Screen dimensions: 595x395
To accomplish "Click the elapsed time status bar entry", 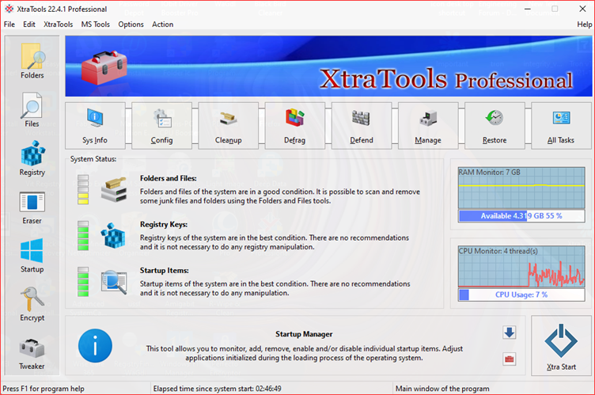I will tap(218, 389).
